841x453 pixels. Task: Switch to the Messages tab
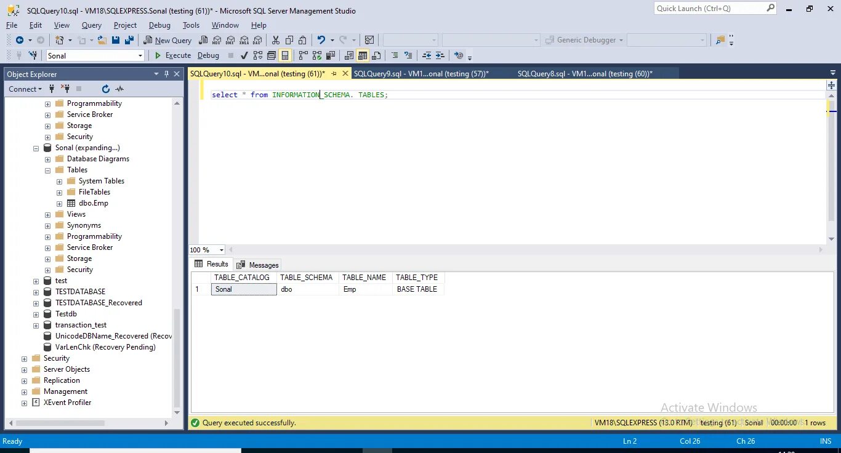258,265
